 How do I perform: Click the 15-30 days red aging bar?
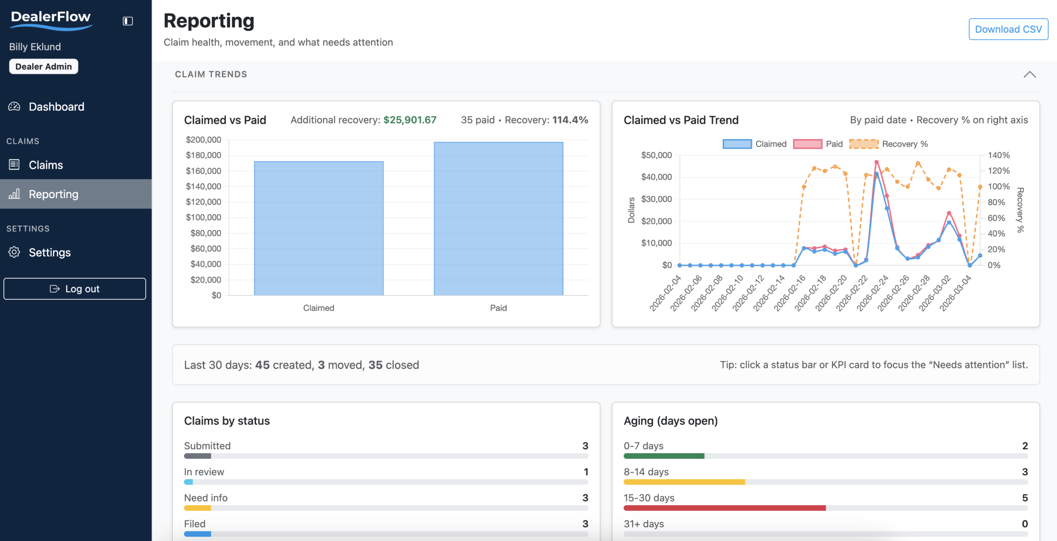tap(725, 508)
